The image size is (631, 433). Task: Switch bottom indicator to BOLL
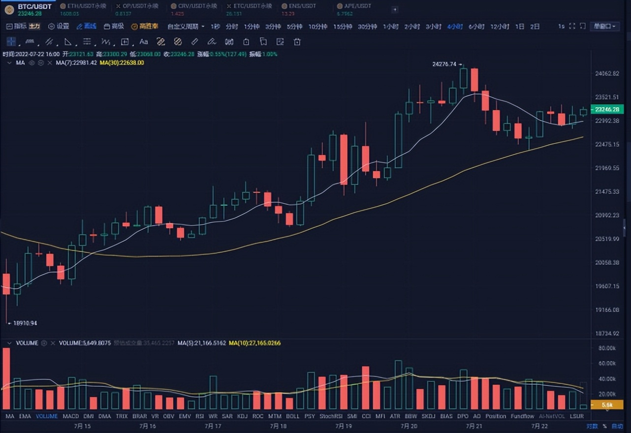(x=292, y=416)
